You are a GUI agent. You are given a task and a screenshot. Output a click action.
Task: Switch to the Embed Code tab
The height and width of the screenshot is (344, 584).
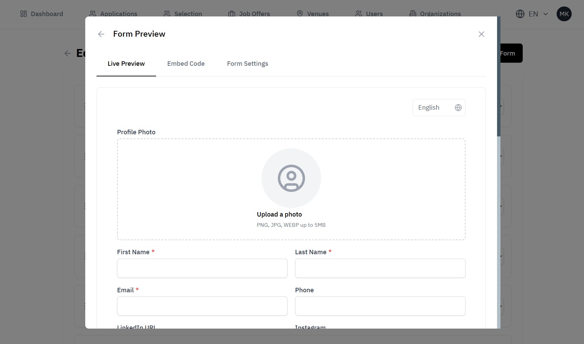[x=186, y=64]
